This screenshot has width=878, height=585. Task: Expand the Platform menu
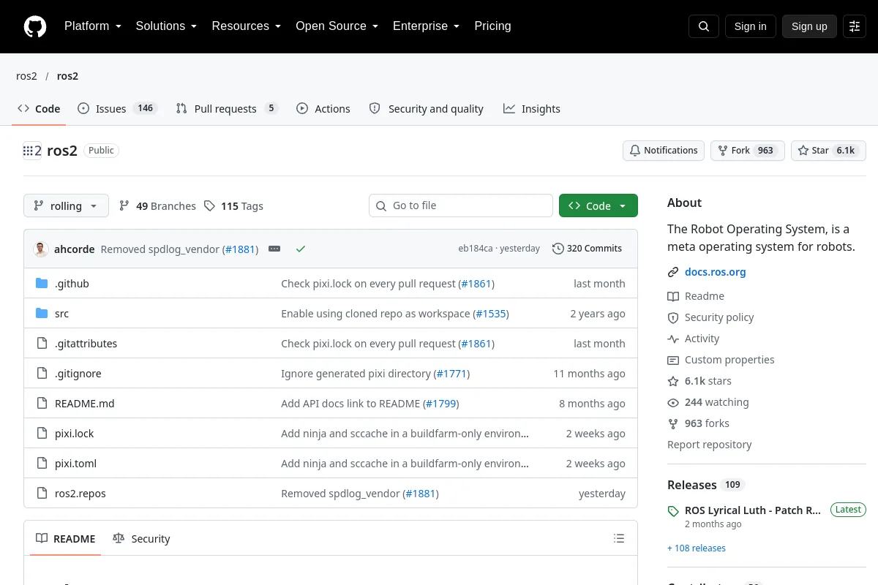[92, 26]
